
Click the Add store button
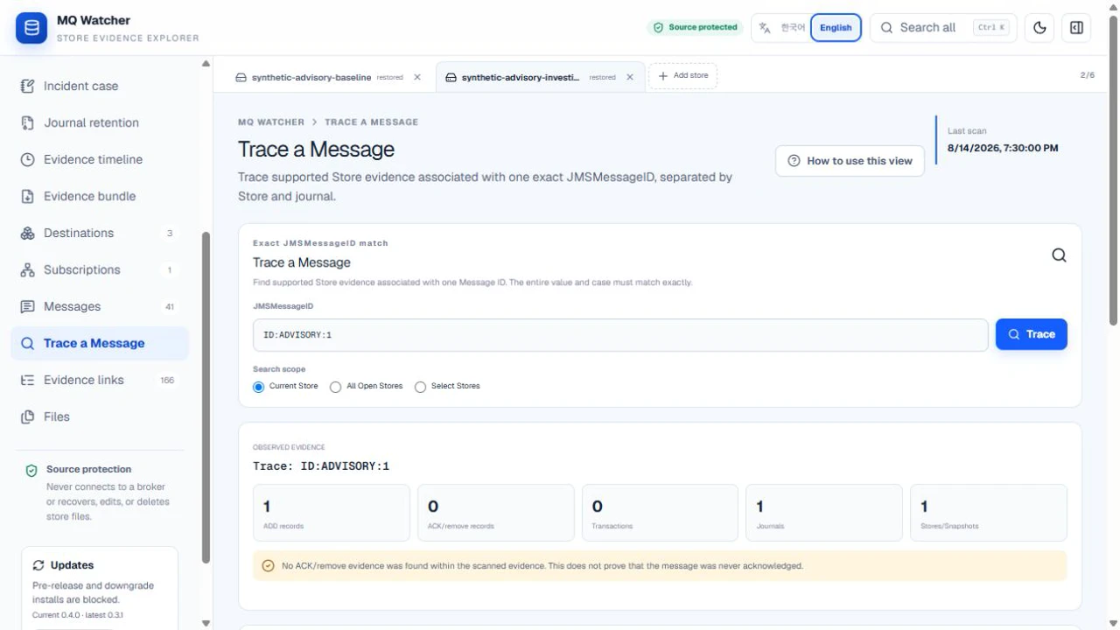tap(682, 76)
